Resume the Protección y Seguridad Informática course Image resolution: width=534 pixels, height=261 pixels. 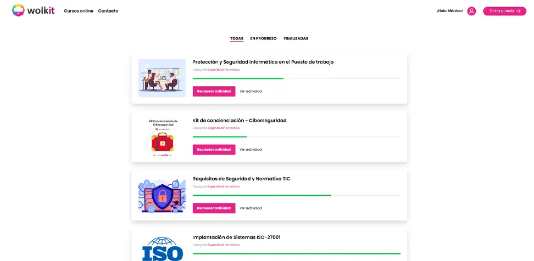[214, 92]
